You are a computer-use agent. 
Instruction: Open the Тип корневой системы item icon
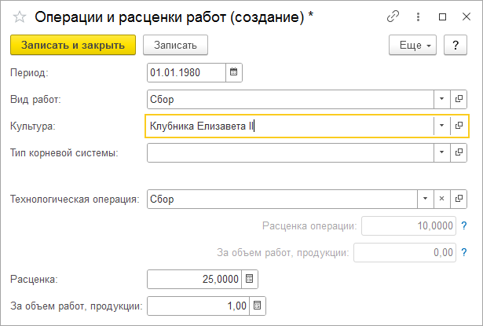click(459, 152)
